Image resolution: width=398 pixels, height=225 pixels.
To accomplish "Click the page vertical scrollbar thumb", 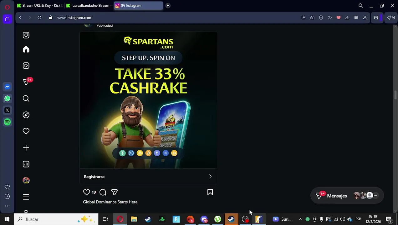I will point(395,95).
